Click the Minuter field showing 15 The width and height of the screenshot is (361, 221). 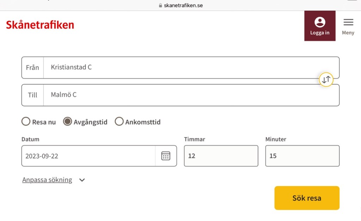pos(302,156)
